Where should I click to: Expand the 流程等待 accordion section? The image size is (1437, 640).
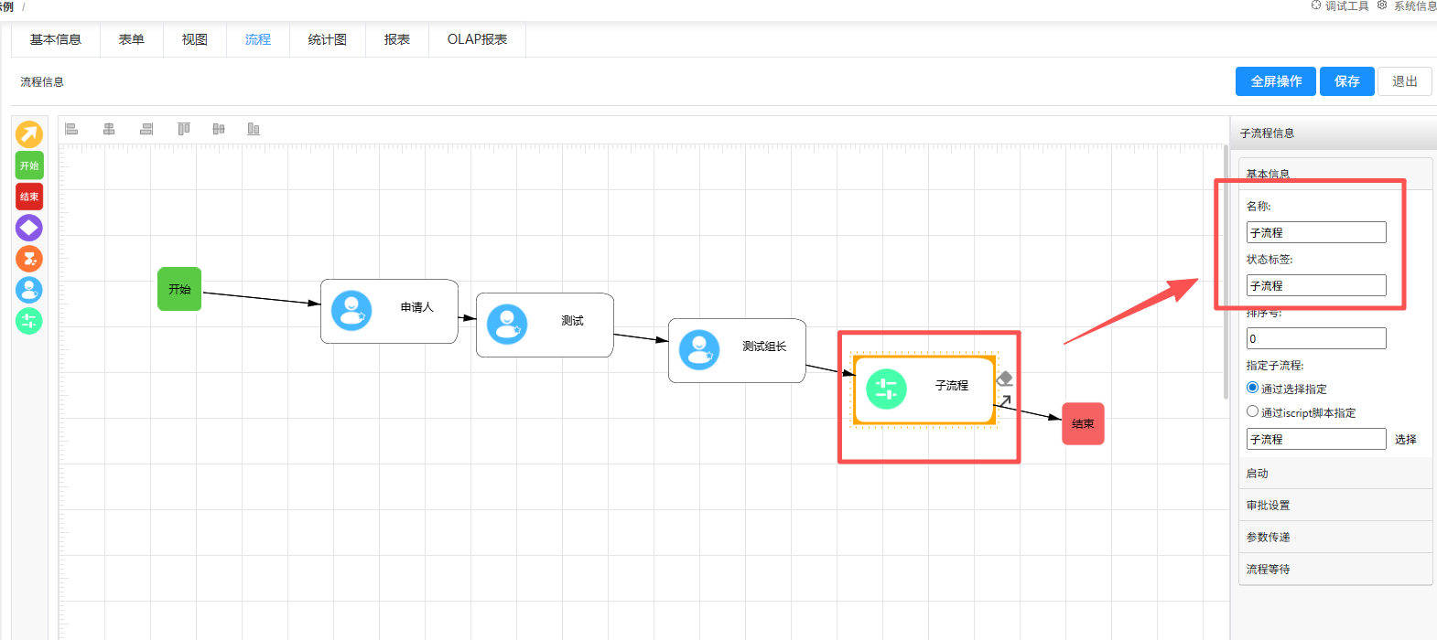(1335, 569)
